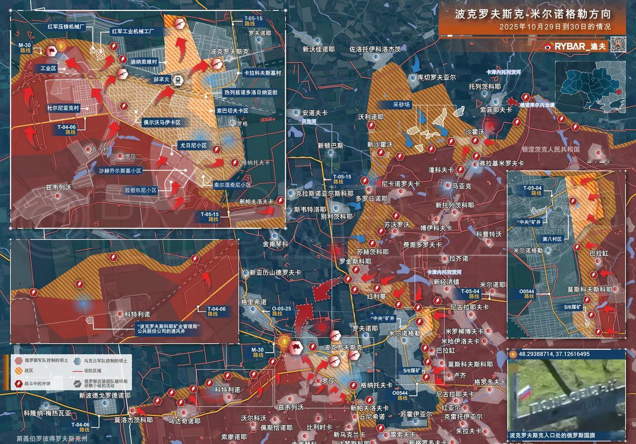
Task: Click the rifle icon between 工业区 and 火车站
Action: coord(123,74)
